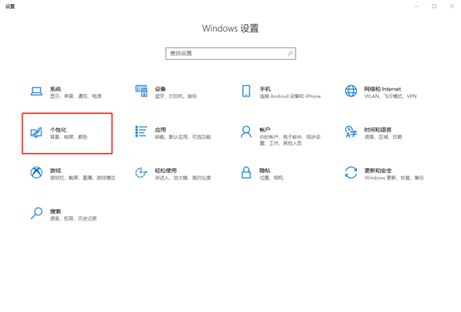Open the 系统 (System) laptop icon
The image size is (461, 312).
[37, 92]
